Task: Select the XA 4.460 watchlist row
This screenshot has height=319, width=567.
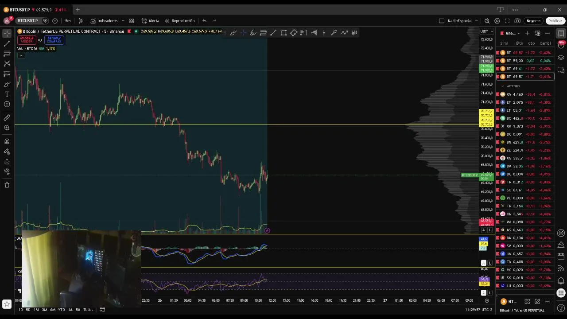Action: [x=525, y=94]
